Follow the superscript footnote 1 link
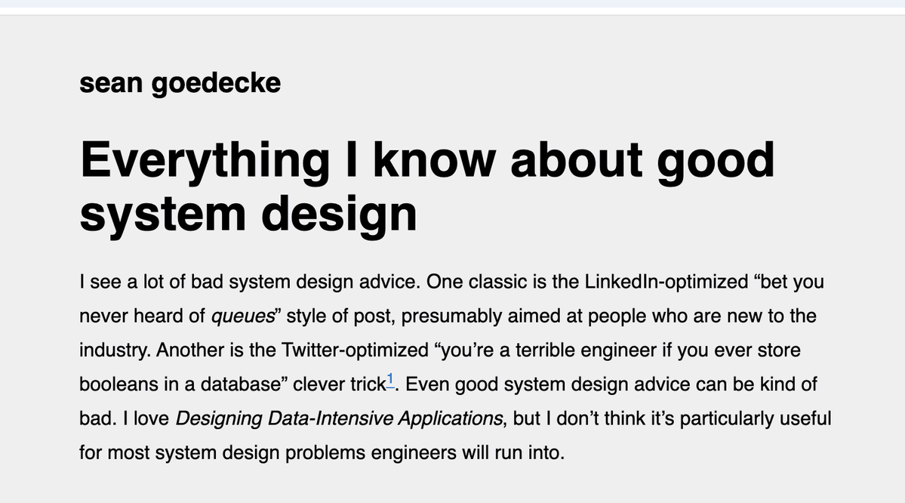Image resolution: width=905 pixels, height=503 pixels. pyautogui.click(x=390, y=379)
